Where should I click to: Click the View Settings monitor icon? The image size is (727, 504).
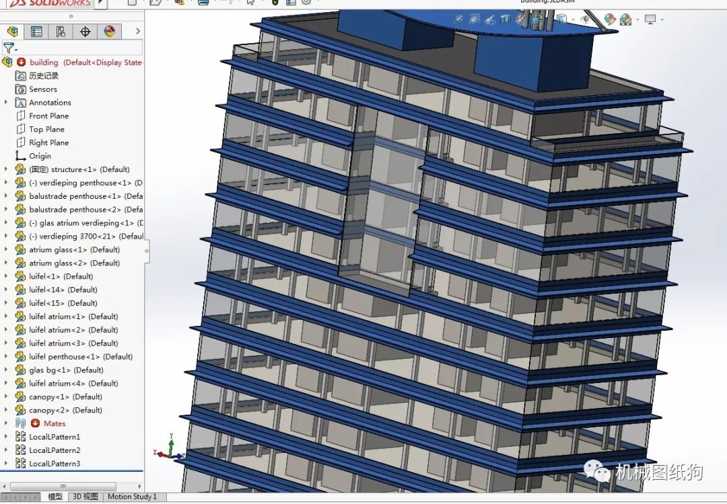[x=650, y=19]
